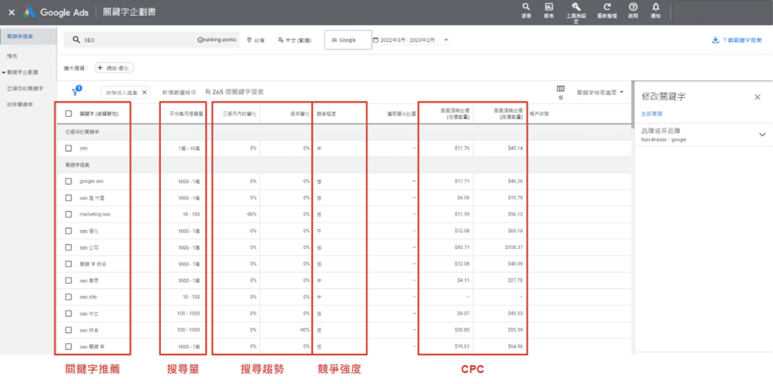Screen dimensions: 773x384
Task: Check the box for "google seo"
Action: pos(69,181)
